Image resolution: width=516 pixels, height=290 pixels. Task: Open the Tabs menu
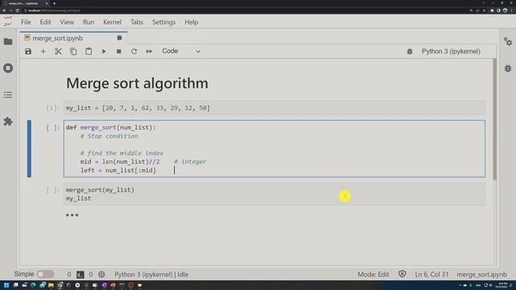136,22
